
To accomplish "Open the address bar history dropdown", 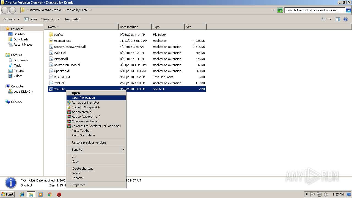I will tap(273, 10).
